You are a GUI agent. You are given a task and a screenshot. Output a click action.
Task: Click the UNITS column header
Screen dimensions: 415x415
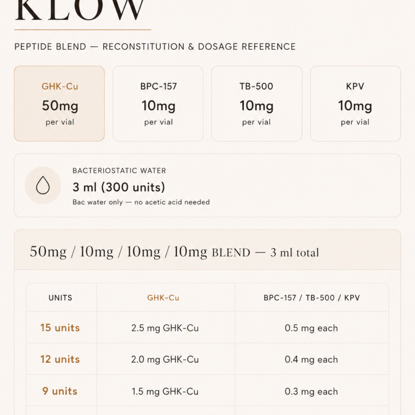60,298
